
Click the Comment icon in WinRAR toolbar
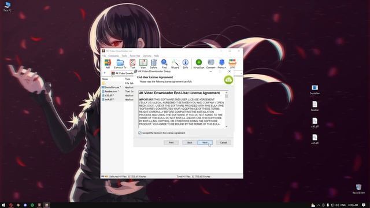210,64
